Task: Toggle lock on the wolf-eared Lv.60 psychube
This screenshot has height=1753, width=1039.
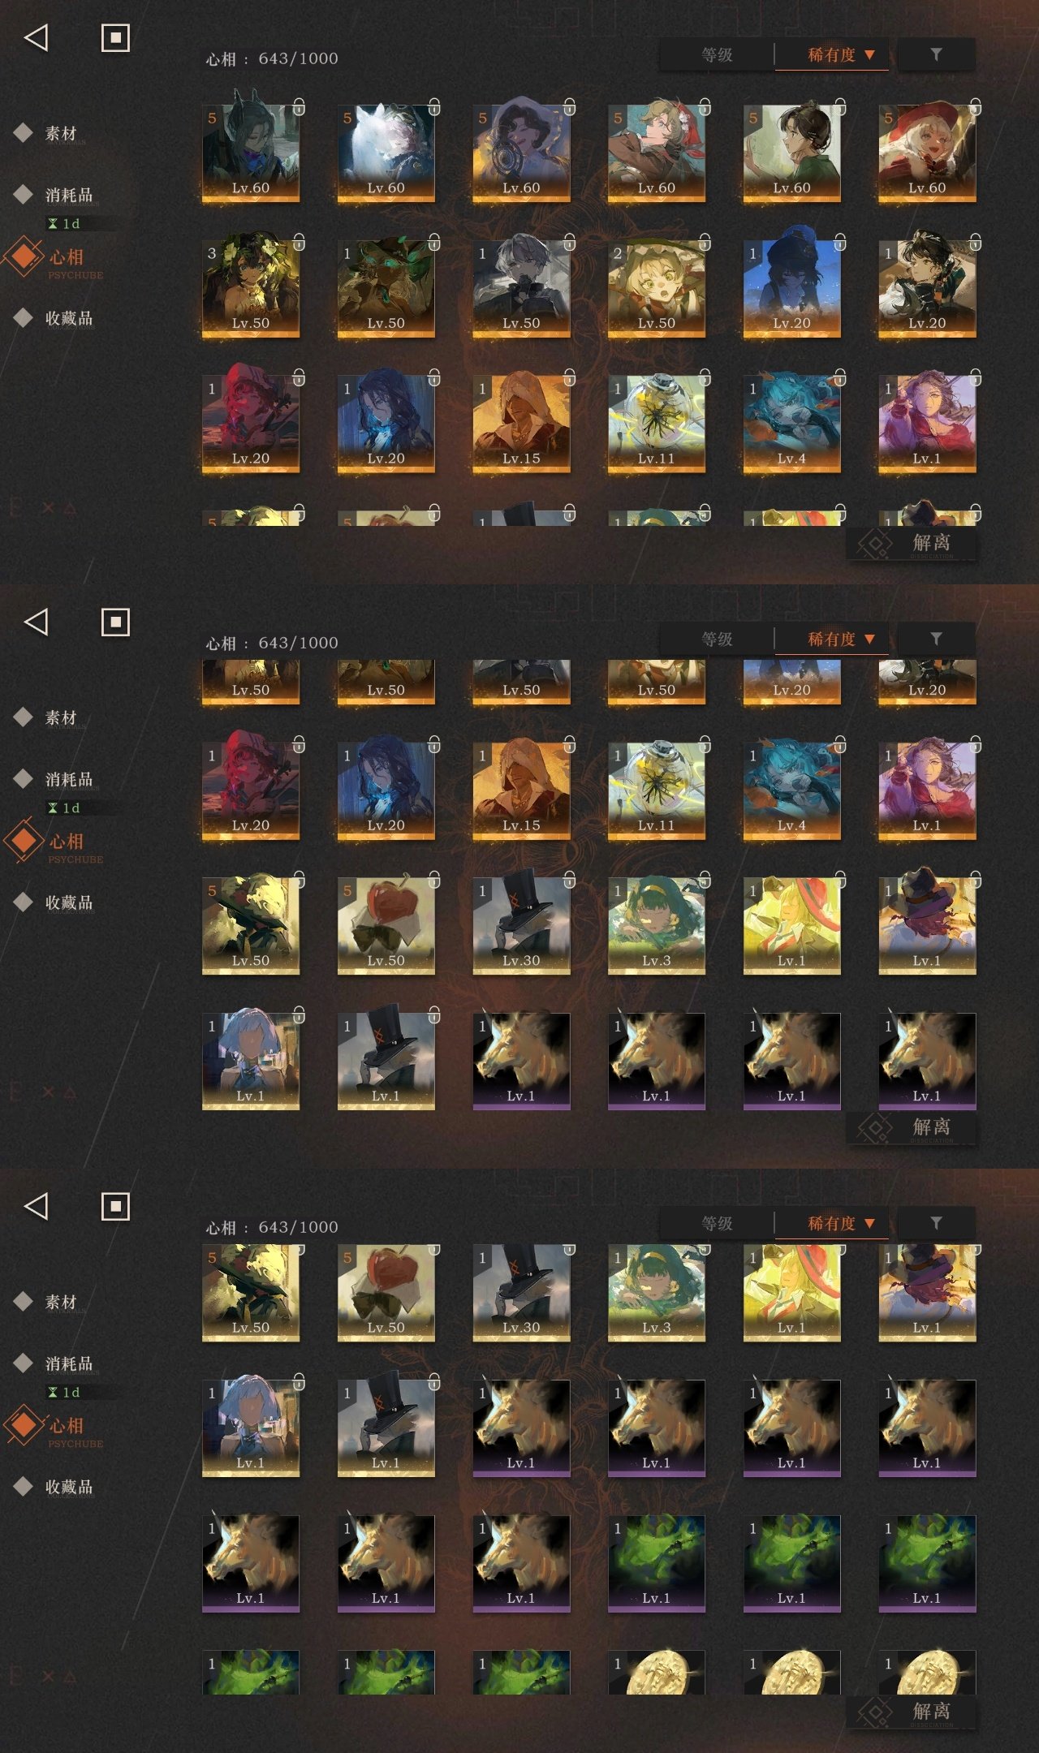Action: [300, 107]
